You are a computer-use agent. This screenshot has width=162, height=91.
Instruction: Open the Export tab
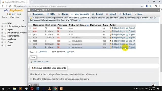click(x=97, y=14)
